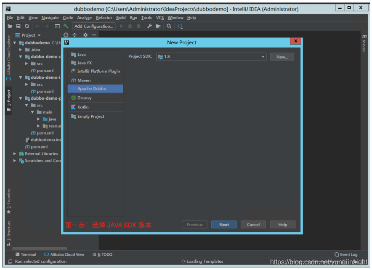Open the Terminal tool window tab

(x=26, y=254)
